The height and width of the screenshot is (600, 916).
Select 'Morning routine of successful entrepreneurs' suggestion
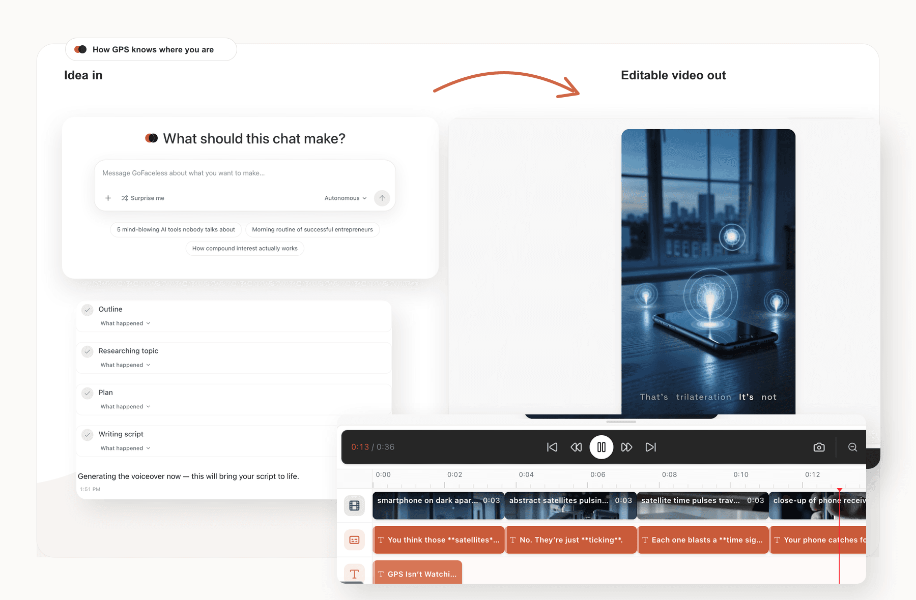click(312, 230)
